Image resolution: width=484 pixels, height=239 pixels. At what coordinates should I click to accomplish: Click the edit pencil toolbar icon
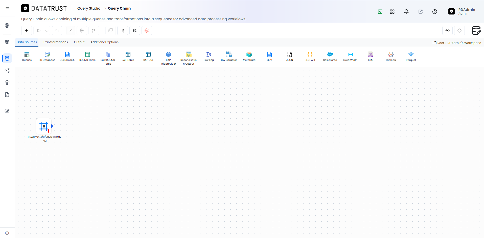click(71, 31)
